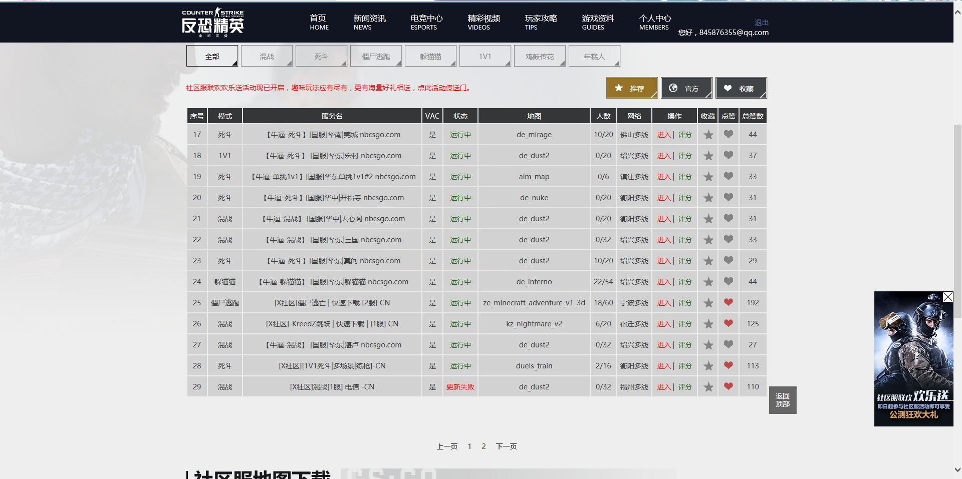962x479 pixels.
Task: Click the Counter-Strike logo in the header
Action: tap(213, 22)
